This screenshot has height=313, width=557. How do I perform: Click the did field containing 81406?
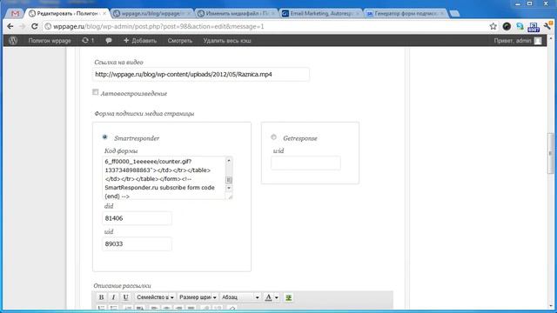(x=137, y=218)
